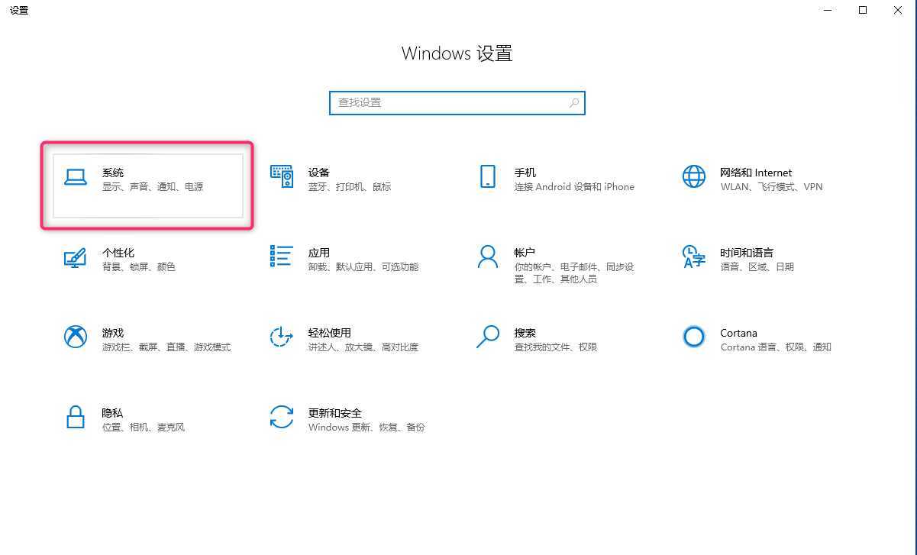The height and width of the screenshot is (555, 917).
Task: Click the 蓝牙、打印机、鼠标 description
Action: click(350, 187)
